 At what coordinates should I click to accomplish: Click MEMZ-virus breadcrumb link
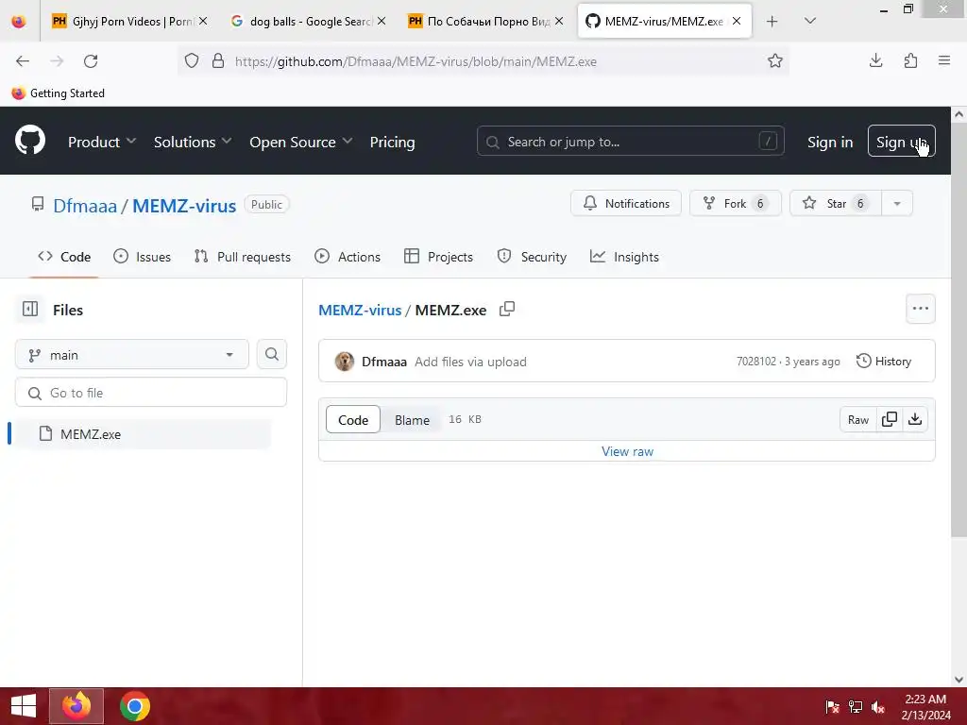pos(360,310)
